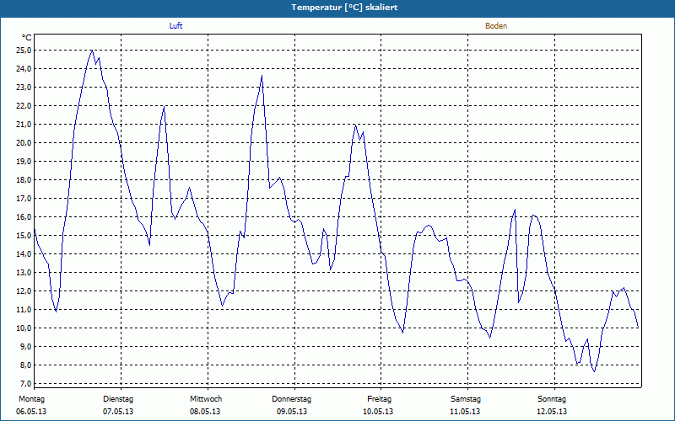The image size is (675, 421).
Task: Click the 25,0 y-axis value
Action: click(x=24, y=51)
